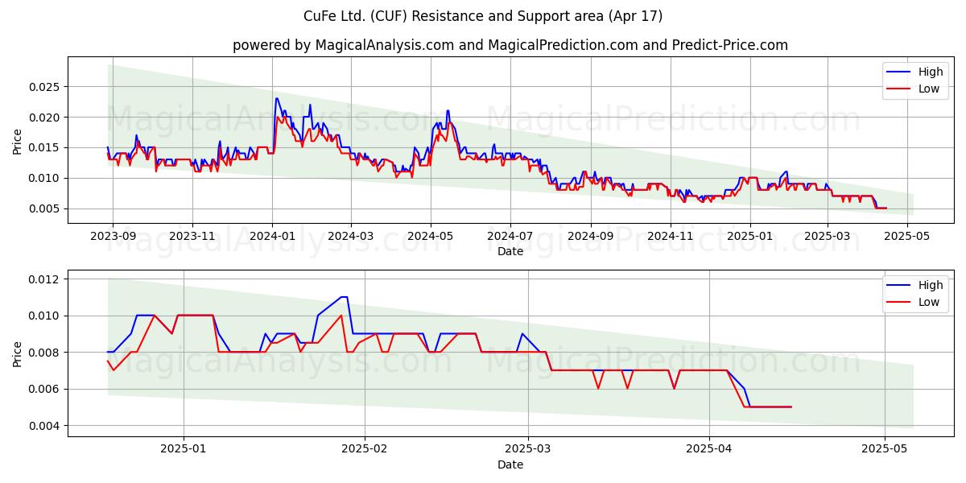Click the top chart 'Price' axis label

(x=18, y=140)
